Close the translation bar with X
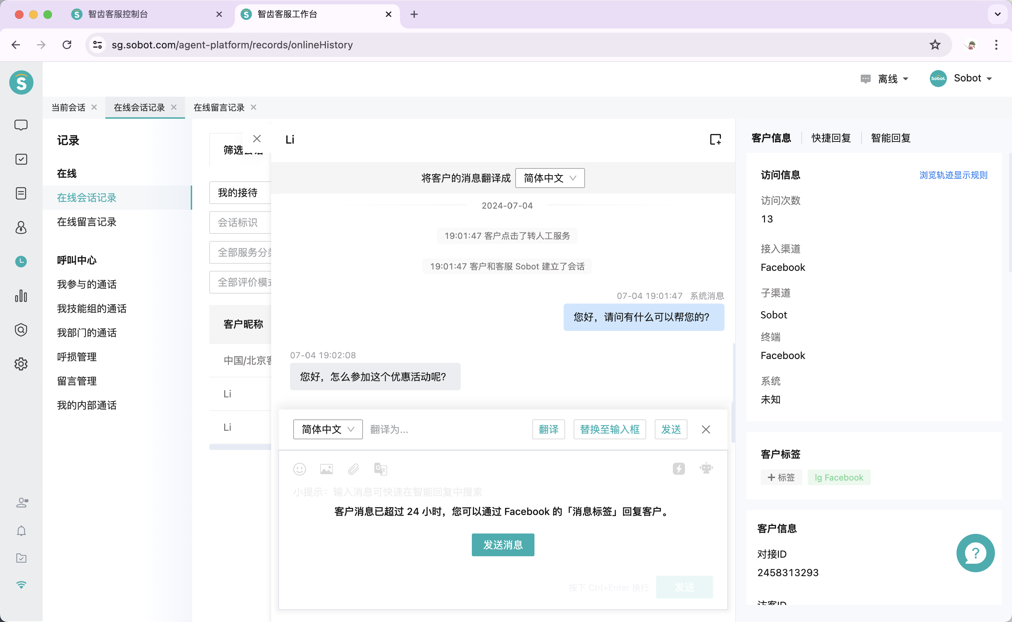1012x622 pixels. point(706,429)
